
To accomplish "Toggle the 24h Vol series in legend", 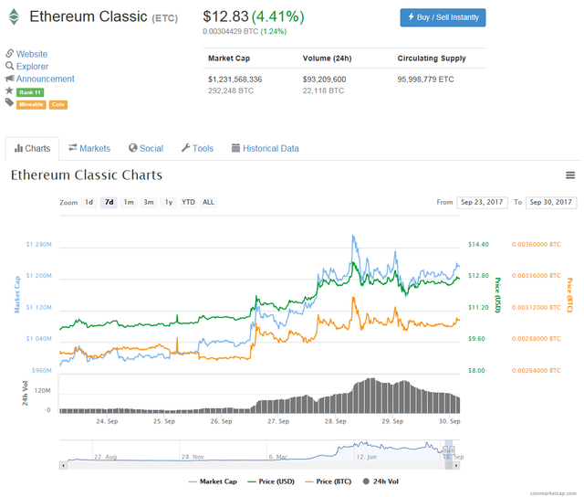I will coord(381,481).
